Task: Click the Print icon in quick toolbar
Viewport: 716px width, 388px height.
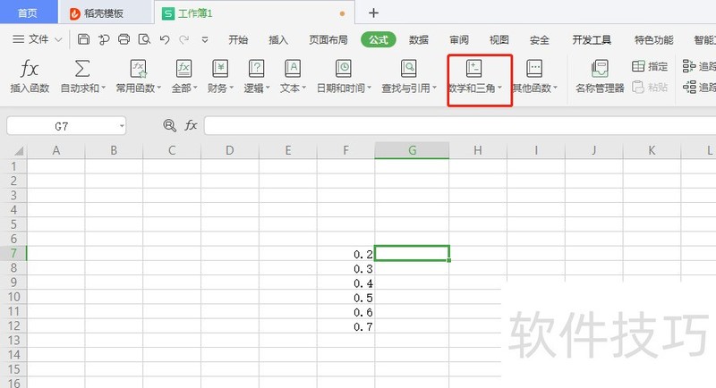Action: pyautogui.click(x=124, y=39)
